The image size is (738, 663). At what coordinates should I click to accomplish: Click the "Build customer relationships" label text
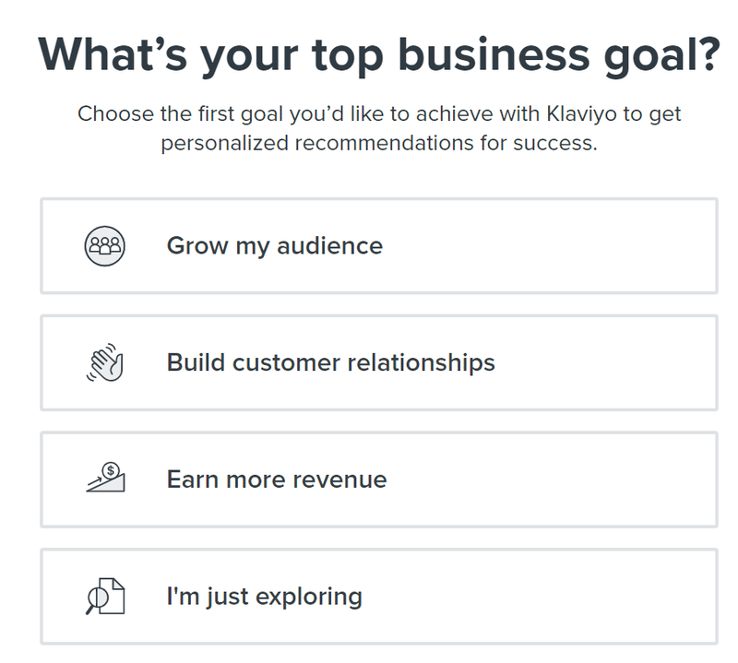point(331,362)
